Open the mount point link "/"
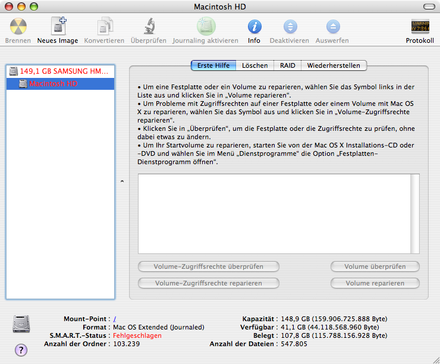 tap(115, 319)
